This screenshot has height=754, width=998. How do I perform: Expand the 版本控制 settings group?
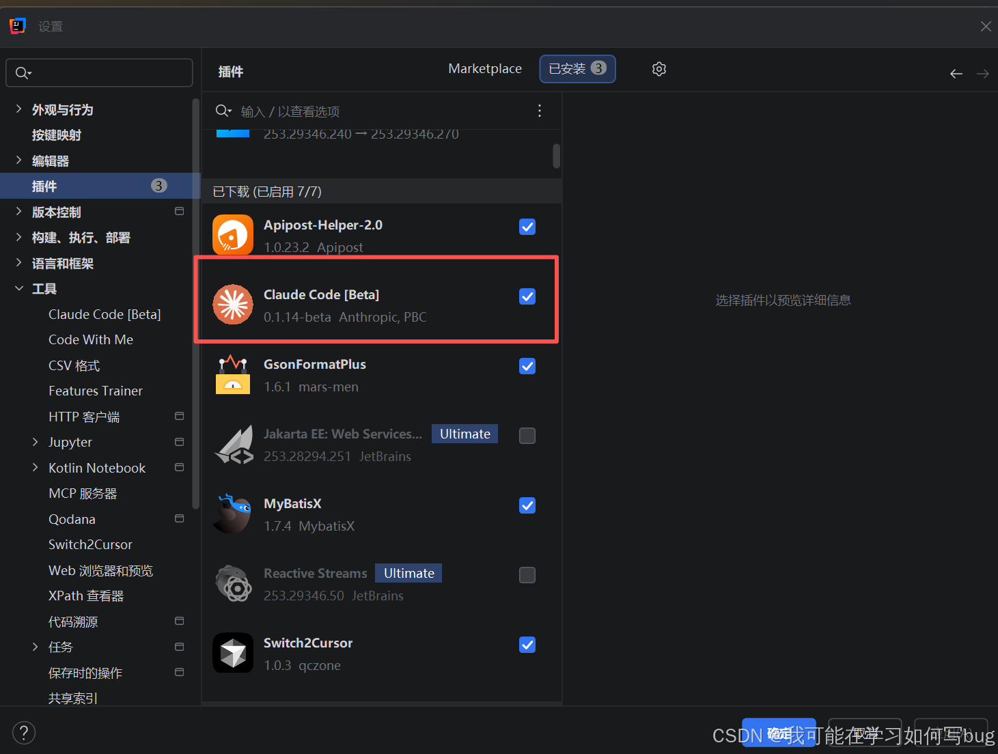click(18, 212)
